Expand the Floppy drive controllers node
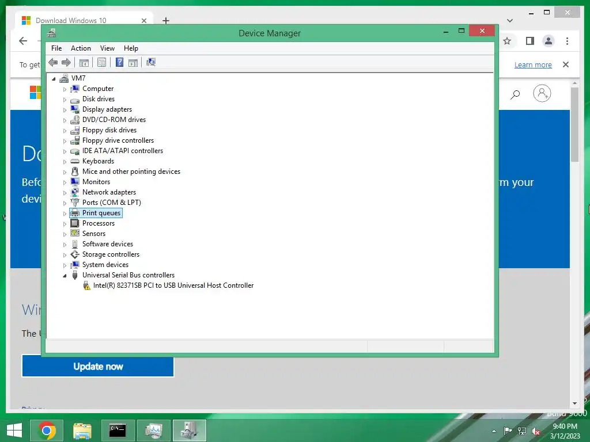590x442 pixels. click(65, 142)
